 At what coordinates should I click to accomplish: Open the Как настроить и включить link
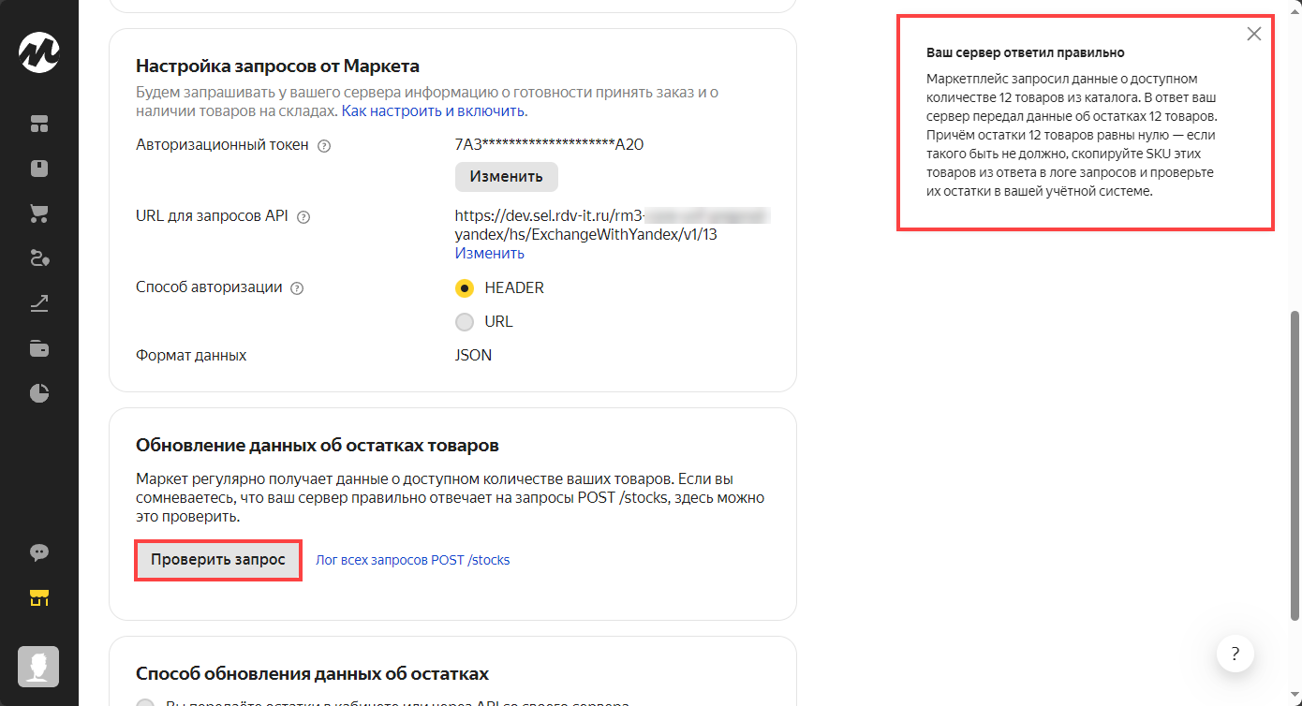433,111
